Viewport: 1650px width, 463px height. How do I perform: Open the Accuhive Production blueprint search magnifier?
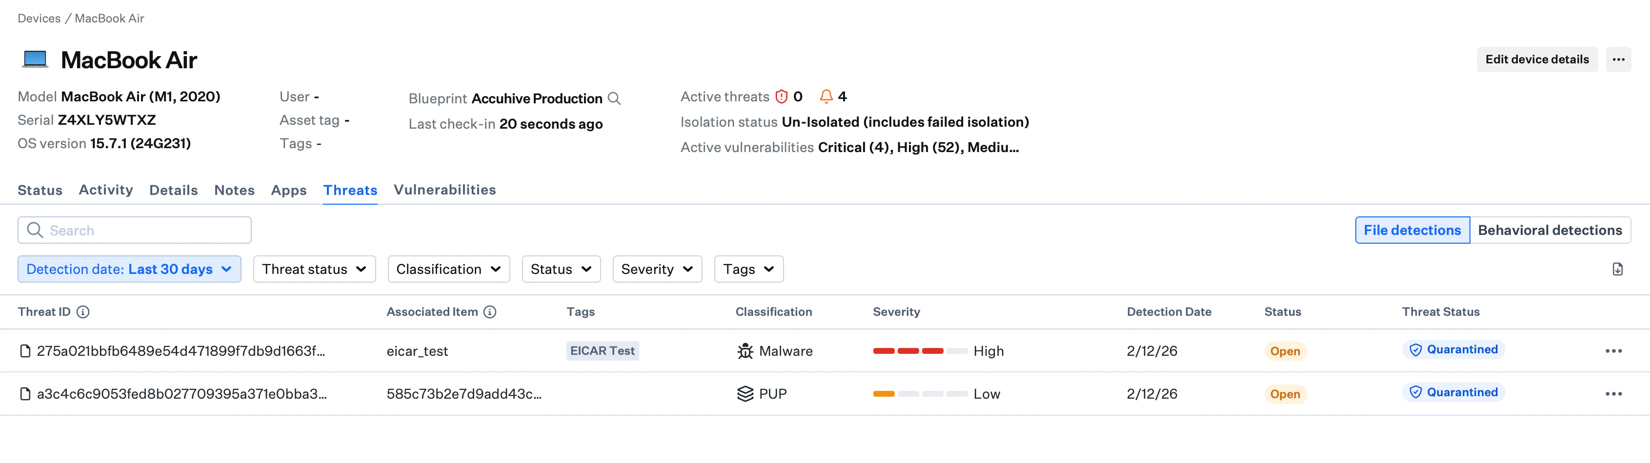point(614,98)
